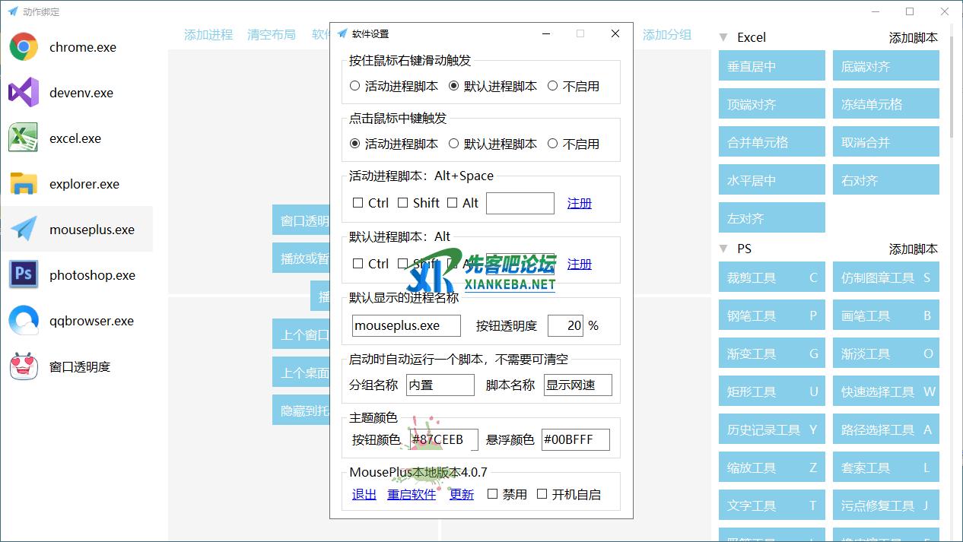Viewport: 963px width, 542px height.
Task: Click the 按钮透明度 percentage input field
Action: tap(564, 325)
